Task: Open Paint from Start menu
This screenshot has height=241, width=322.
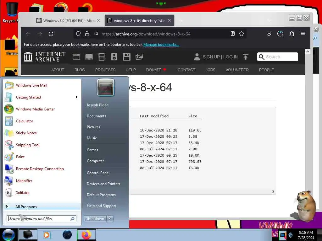Action: pos(42,157)
